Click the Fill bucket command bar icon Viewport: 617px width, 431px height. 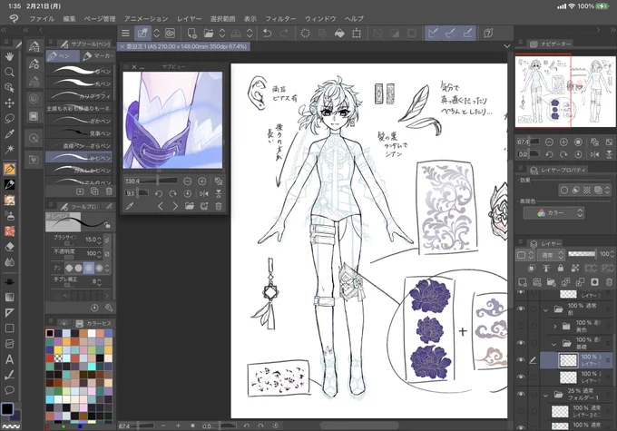pyautogui.click(x=339, y=34)
